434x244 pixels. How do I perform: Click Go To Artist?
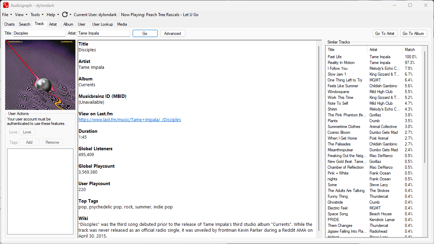click(x=385, y=33)
